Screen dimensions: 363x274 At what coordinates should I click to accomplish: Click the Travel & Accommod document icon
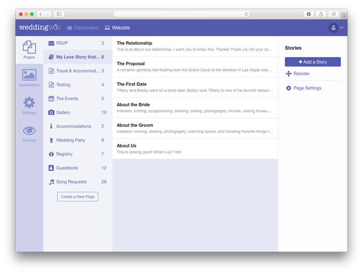(51, 71)
